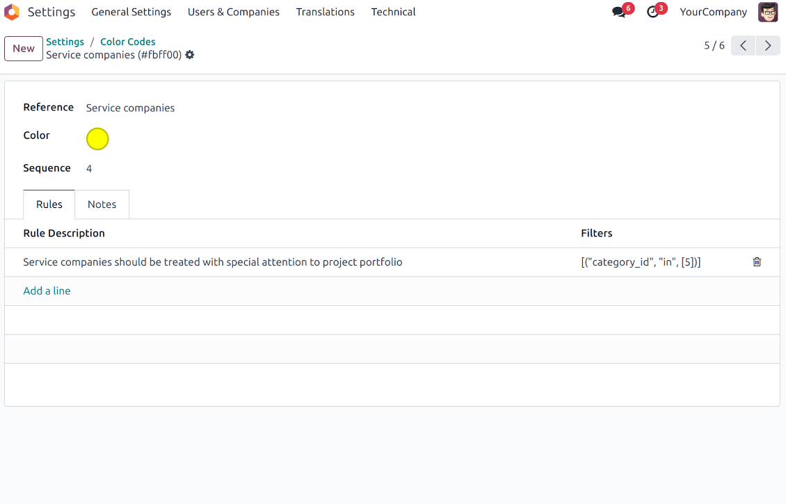Expand the Translations menu
The height and width of the screenshot is (504, 786).
coord(325,12)
